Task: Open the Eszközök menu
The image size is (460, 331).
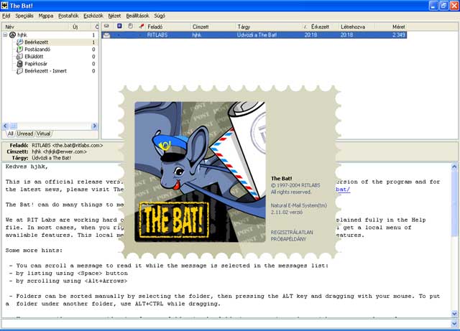Action: (x=93, y=16)
